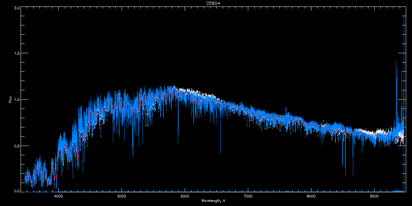
Task: Click the 2.0 flux tick label
Action: point(16,7)
